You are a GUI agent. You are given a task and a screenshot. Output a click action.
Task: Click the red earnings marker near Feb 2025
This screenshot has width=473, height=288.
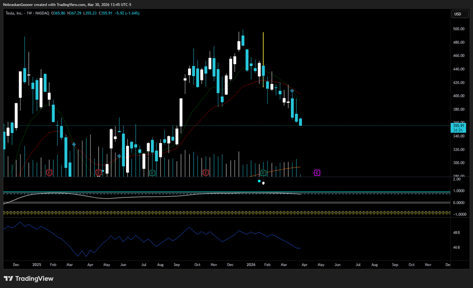(x=49, y=173)
